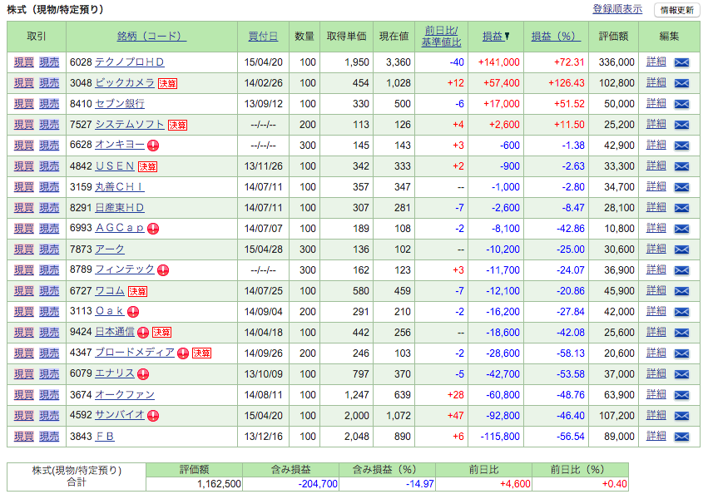Click mail icon in AGCap row

click(681, 229)
